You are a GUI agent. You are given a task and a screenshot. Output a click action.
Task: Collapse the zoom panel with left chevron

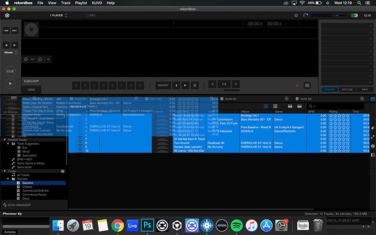pos(48,59)
